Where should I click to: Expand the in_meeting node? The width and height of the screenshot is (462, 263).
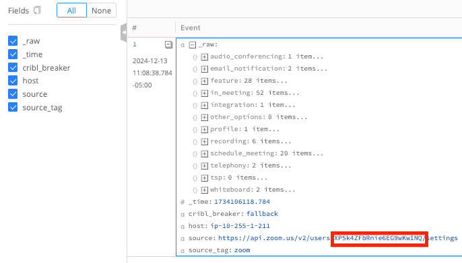click(x=205, y=93)
